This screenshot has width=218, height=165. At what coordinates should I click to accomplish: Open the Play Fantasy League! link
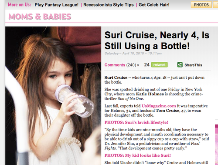(57, 5)
